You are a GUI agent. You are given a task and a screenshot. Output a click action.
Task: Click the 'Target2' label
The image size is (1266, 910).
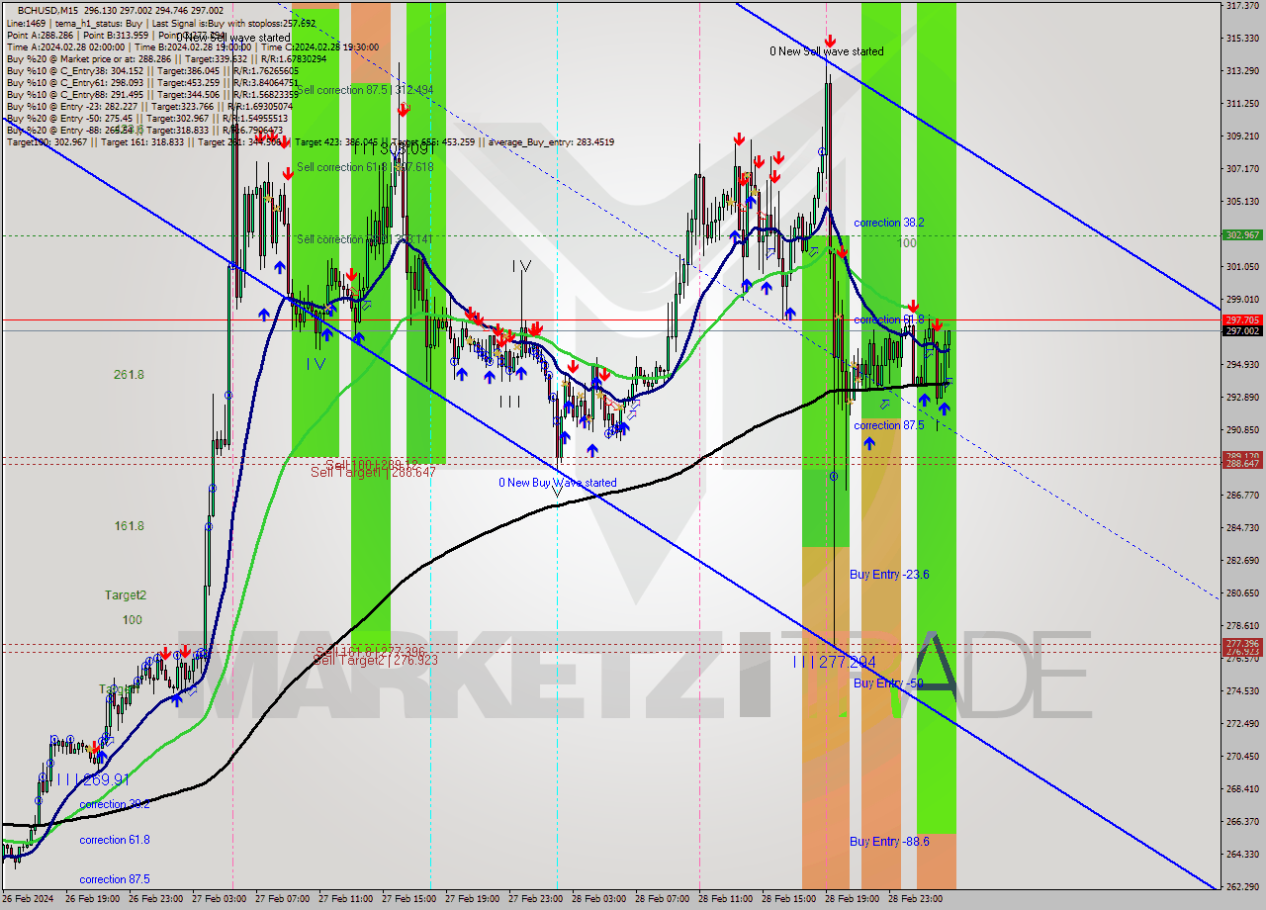126,595
